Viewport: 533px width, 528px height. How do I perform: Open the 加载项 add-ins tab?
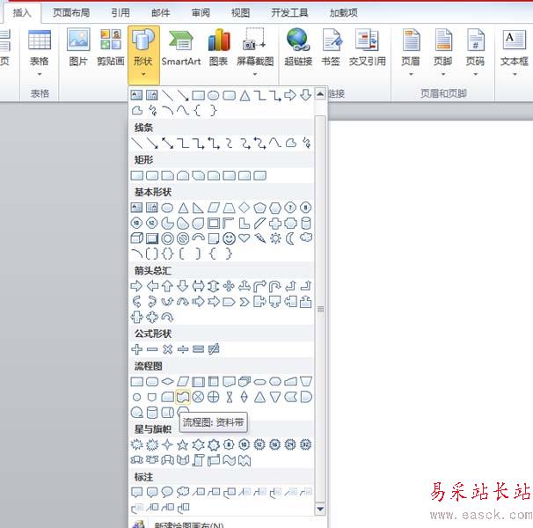[x=344, y=13]
